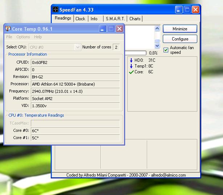Click the Minimize button in SpeedFan
Image resolution: width=223 pixels, height=195 pixels.
click(180, 29)
